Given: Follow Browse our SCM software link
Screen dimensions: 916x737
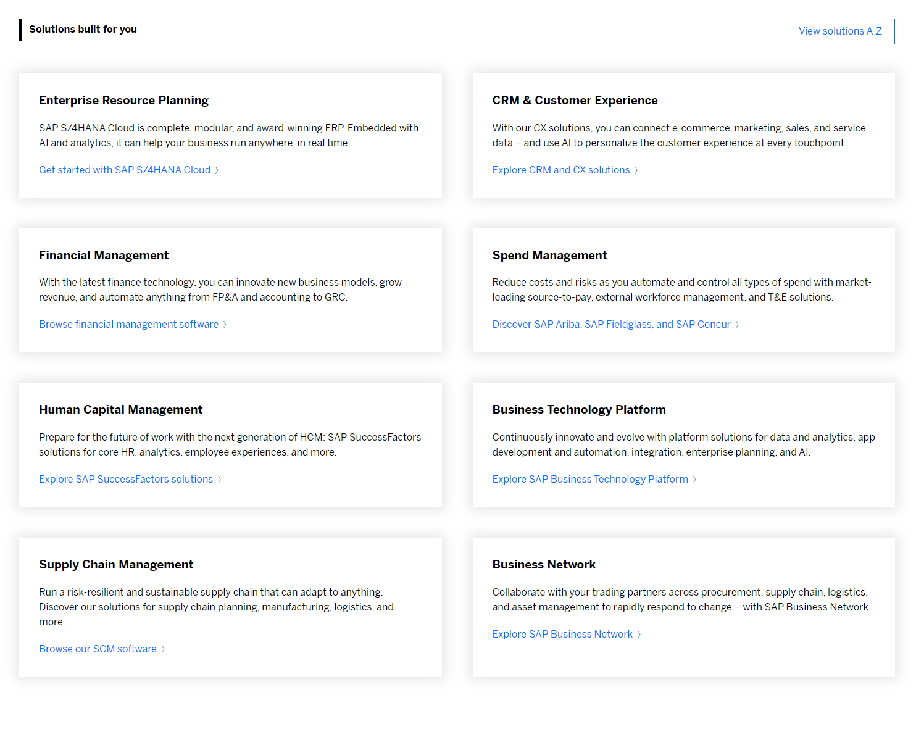Looking at the screenshot, I should pyautogui.click(x=98, y=649).
